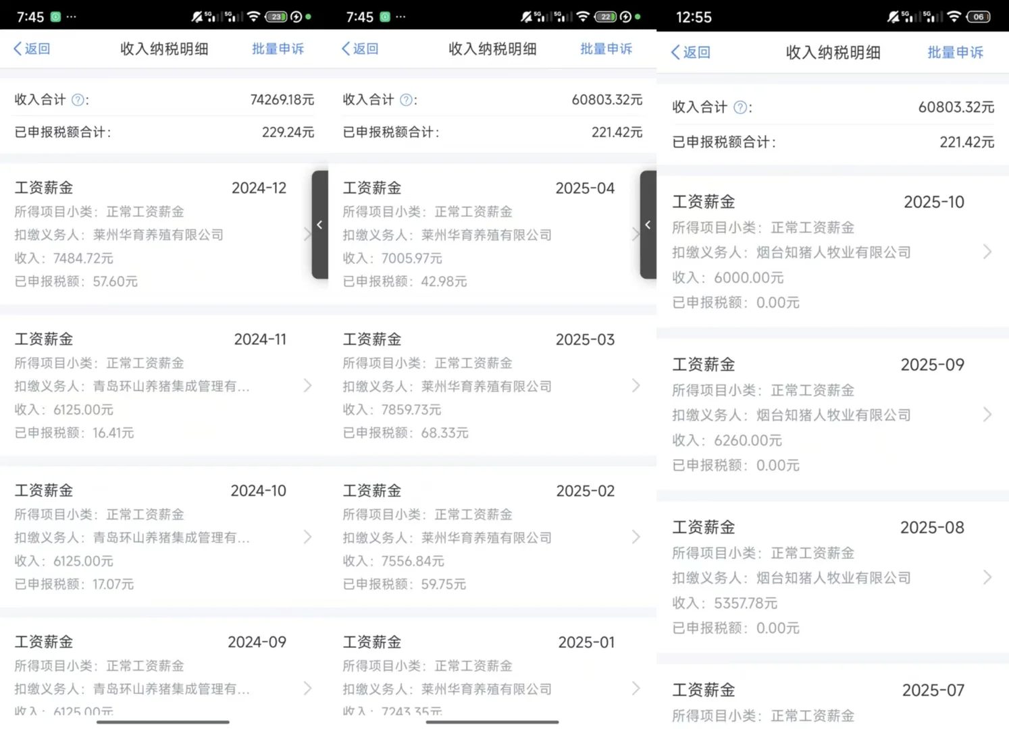Open details chevron for the 2025-10 record
Image resolution: width=1009 pixels, height=729 pixels.
pos(987,252)
